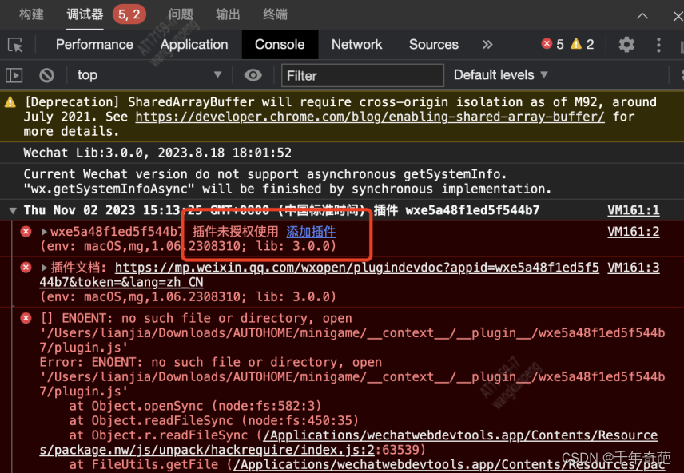684x473 pixels.
Task: Click the Wechat Lib:3.0.0 log line
Action: [x=157, y=153]
